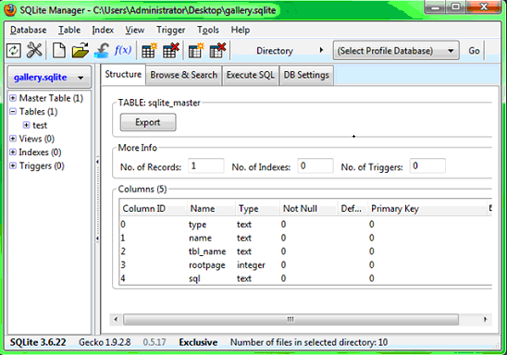Open the Trigger menu
This screenshot has width=507, height=355.
coord(170,30)
